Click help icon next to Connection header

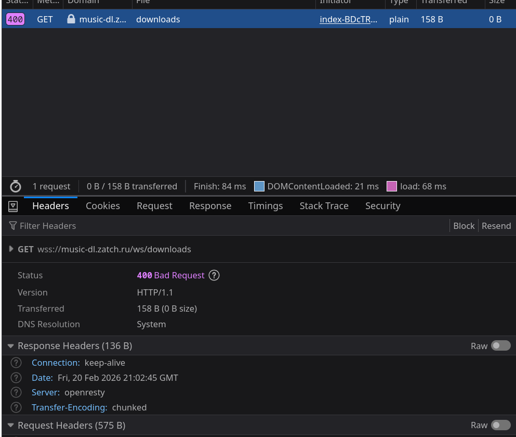coord(16,363)
